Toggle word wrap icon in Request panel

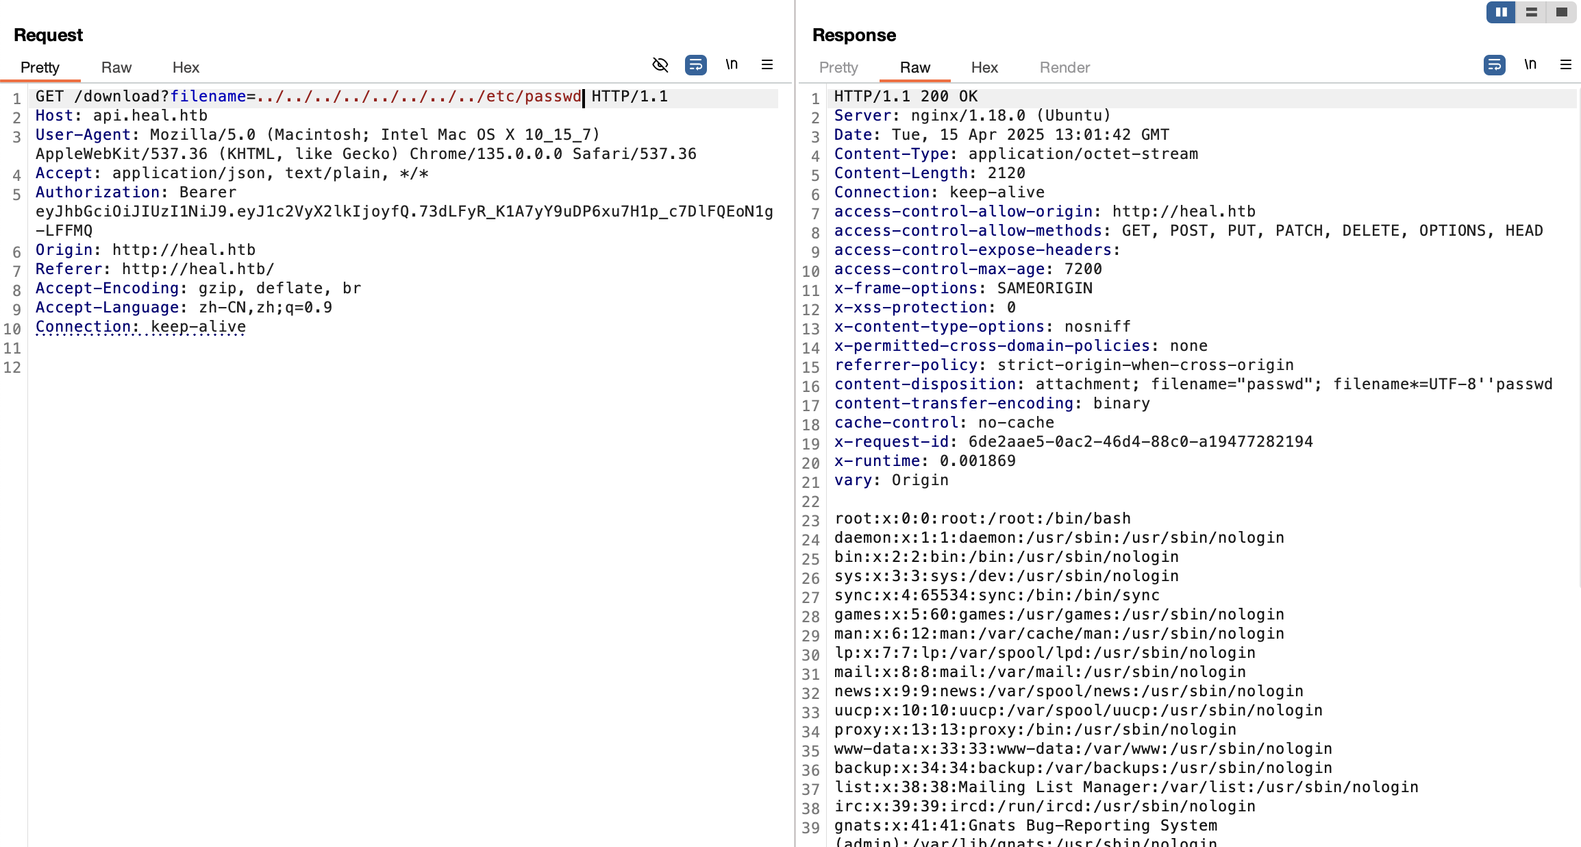tap(695, 65)
